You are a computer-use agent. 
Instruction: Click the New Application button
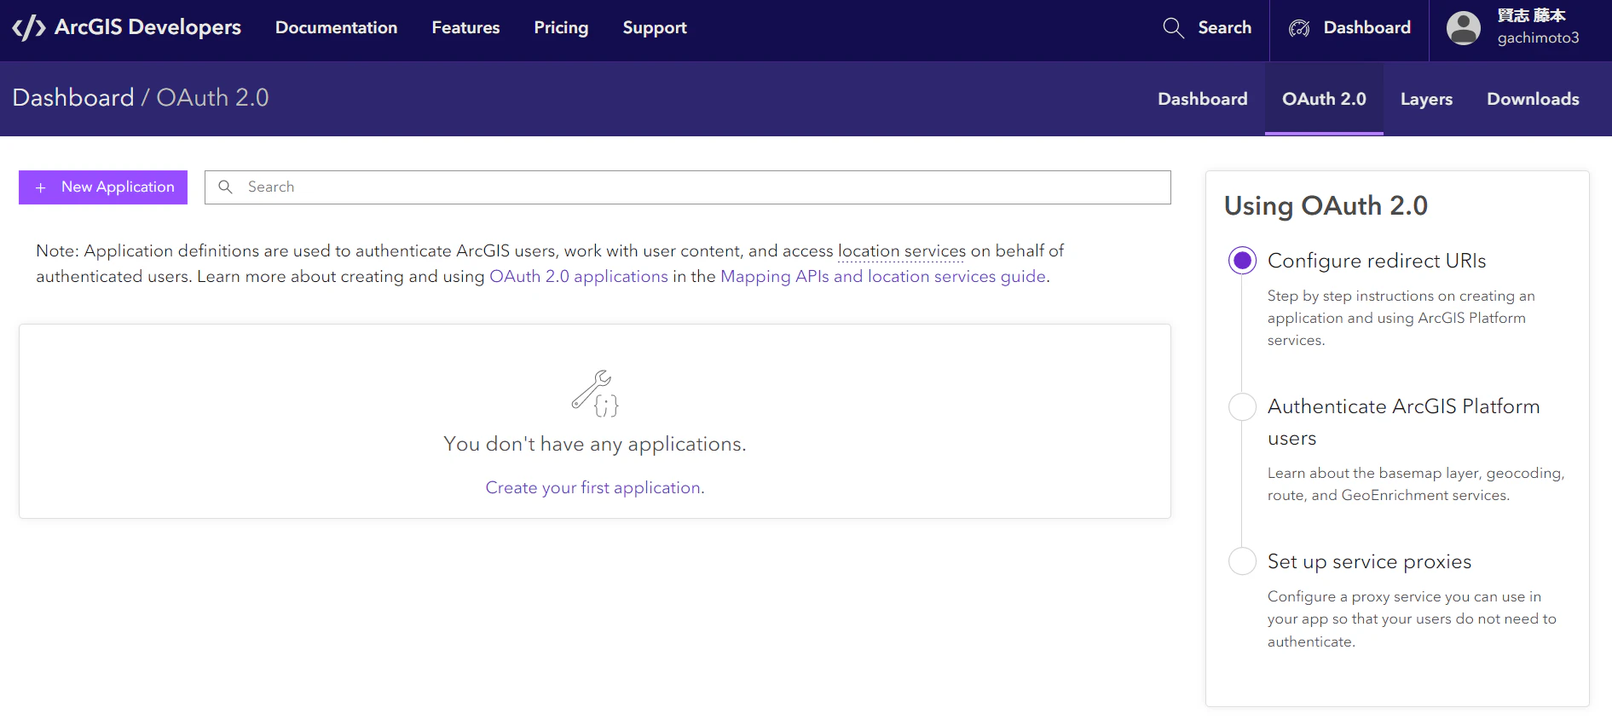[103, 187]
